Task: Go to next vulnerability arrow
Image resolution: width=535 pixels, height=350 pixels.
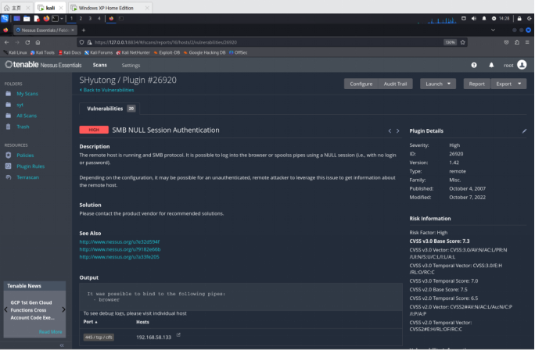Action: 398,131
